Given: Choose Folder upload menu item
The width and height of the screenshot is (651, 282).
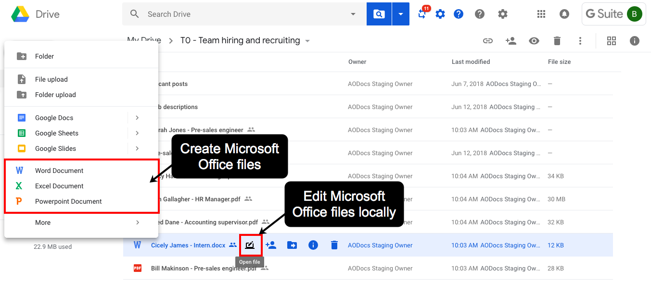Looking at the screenshot, I should pyautogui.click(x=81, y=95).
